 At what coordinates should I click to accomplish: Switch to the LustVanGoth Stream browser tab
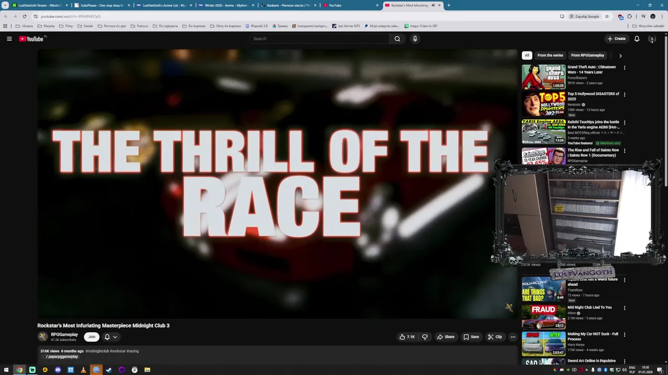coord(40,5)
